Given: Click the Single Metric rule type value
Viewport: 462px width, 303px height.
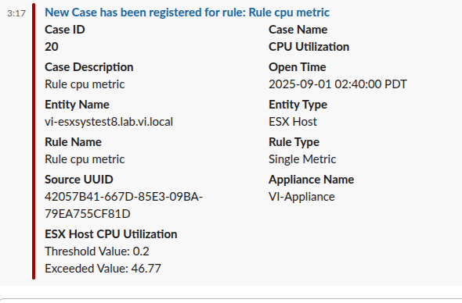Looking at the screenshot, I should (x=302, y=159).
